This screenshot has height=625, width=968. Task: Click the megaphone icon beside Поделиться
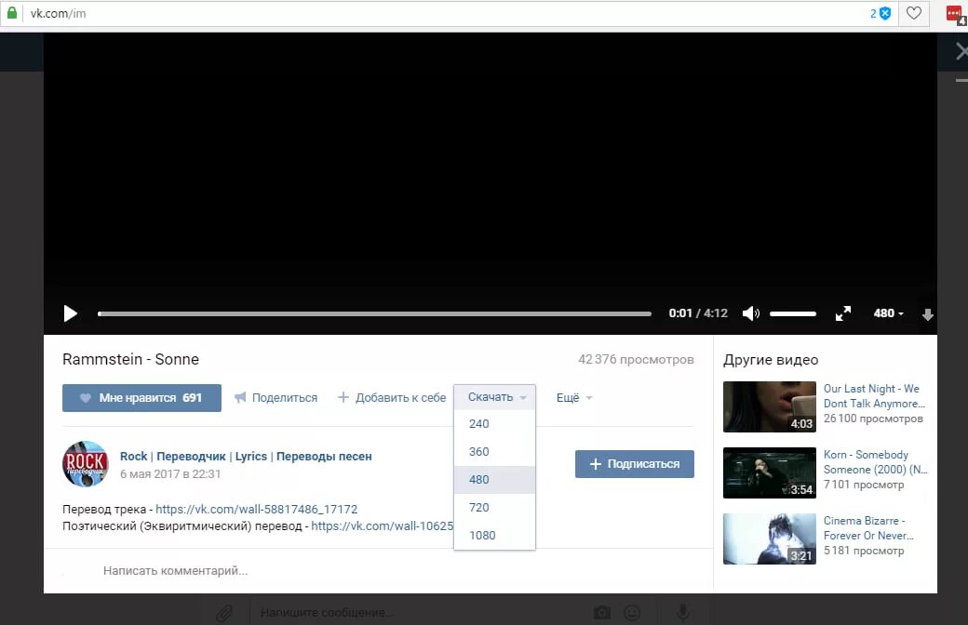tap(240, 397)
